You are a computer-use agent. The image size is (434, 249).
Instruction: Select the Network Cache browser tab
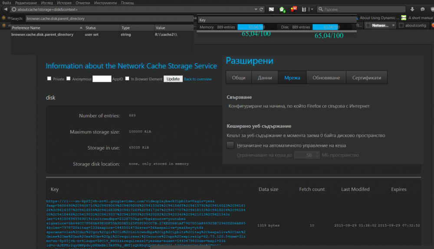380,26
